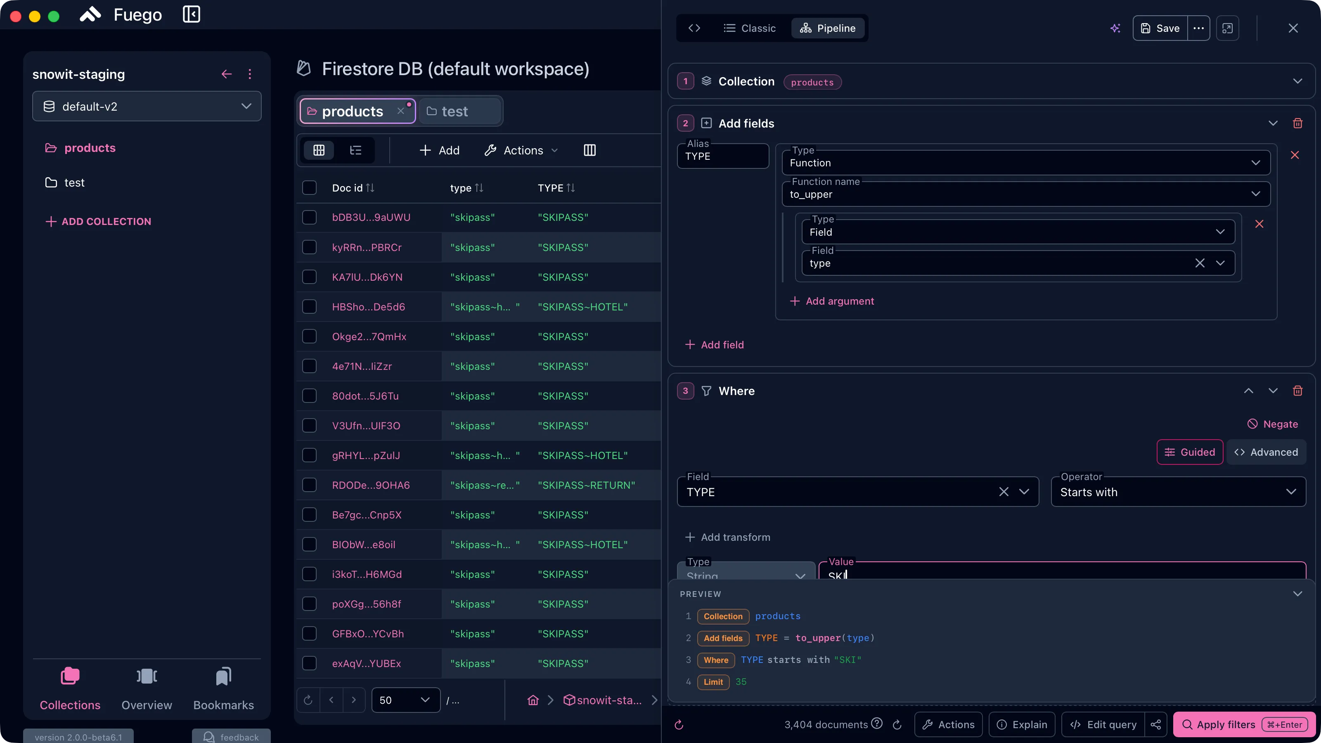Select the checkbox for RDODe...9OHA6

[309, 485]
